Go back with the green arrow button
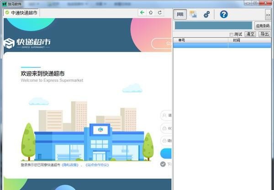Screen dimensions: 274x190 pos(142,13)
